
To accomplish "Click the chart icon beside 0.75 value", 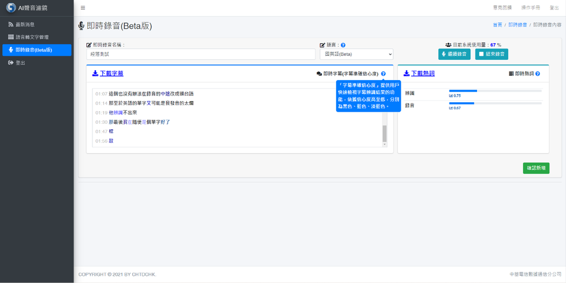I will pos(451,96).
